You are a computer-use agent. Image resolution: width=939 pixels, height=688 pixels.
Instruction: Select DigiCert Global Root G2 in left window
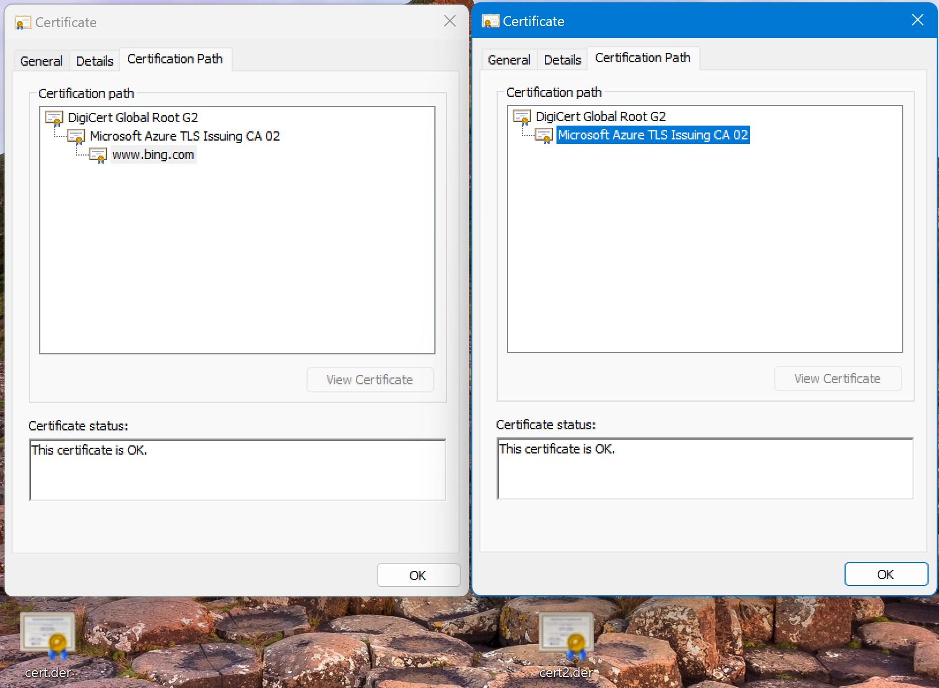tap(133, 118)
